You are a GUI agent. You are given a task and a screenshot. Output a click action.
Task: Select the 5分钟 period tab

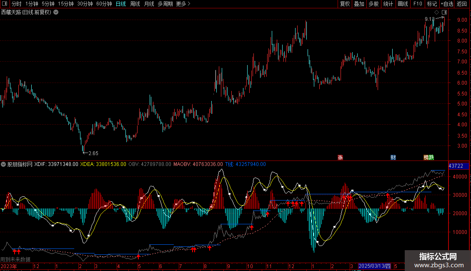[48, 4]
